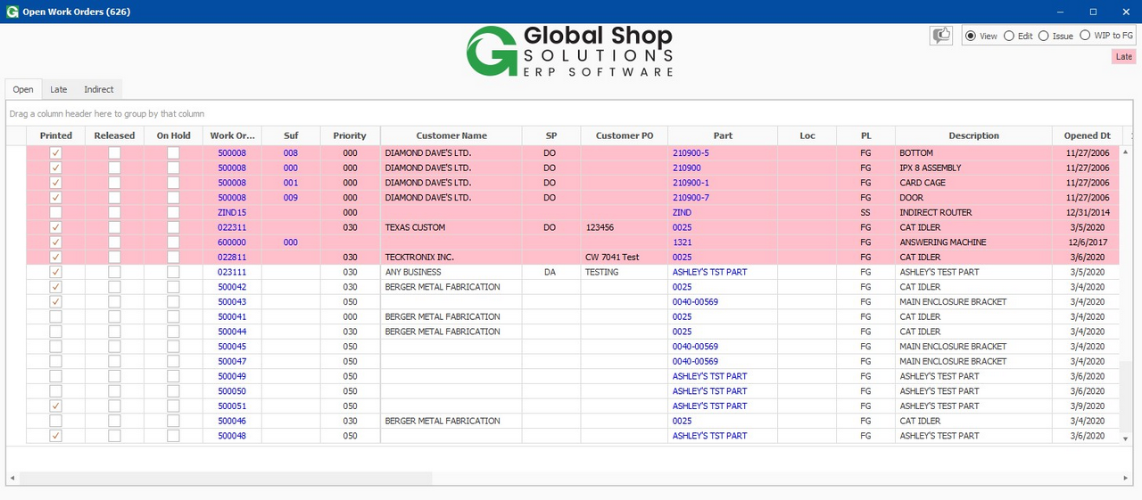Sort by the PL column header

pyautogui.click(x=865, y=135)
